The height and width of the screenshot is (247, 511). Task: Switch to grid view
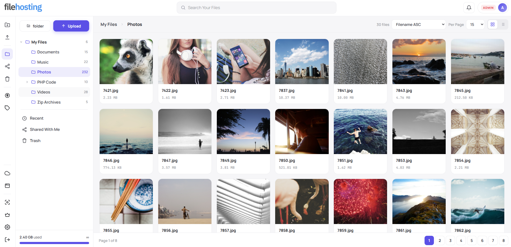pyautogui.click(x=493, y=24)
